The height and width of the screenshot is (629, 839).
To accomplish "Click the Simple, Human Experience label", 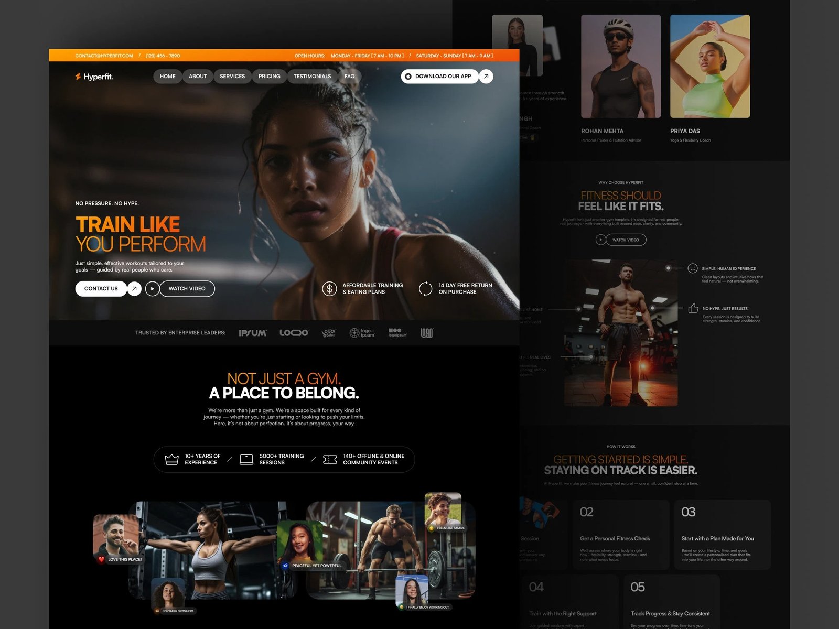I will click(x=729, y=268).
